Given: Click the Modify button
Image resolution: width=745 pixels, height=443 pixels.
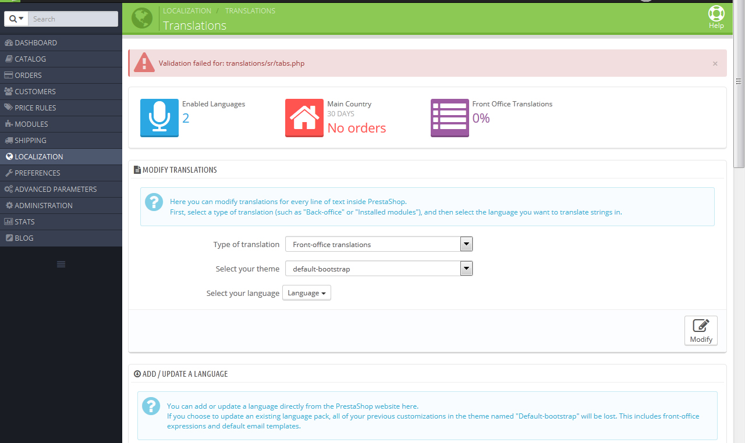Looking at the screenshot, I should [x=701, y=331].
